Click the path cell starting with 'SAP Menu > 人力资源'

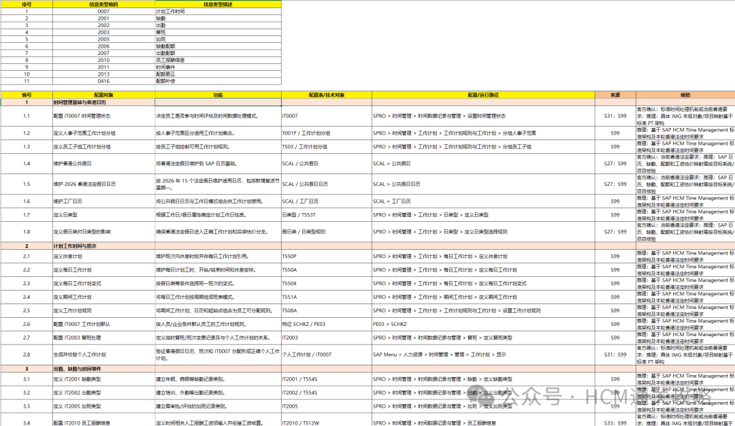point(483,355)
